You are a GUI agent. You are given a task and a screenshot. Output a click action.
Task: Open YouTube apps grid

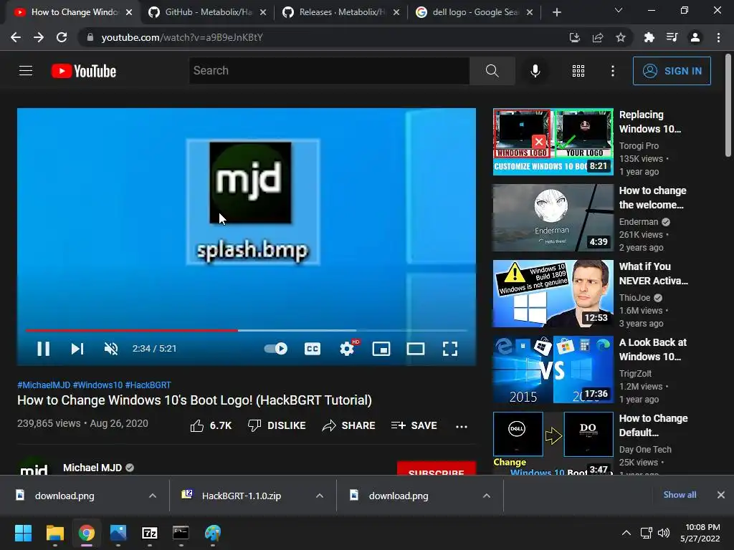tap(578, 71)
